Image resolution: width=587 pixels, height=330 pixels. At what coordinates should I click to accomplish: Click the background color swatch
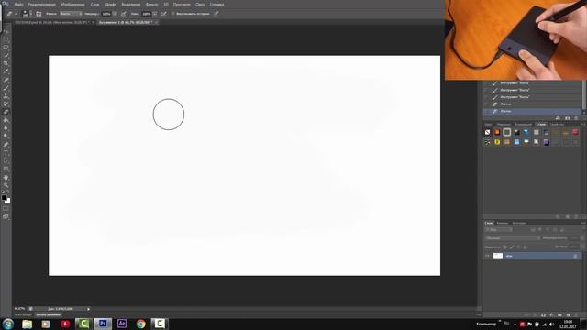pyautogui.click(x=8, y=202)
